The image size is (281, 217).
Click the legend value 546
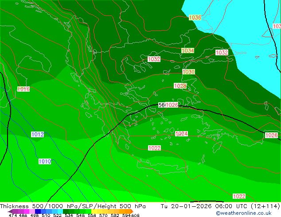pos(81,215)
